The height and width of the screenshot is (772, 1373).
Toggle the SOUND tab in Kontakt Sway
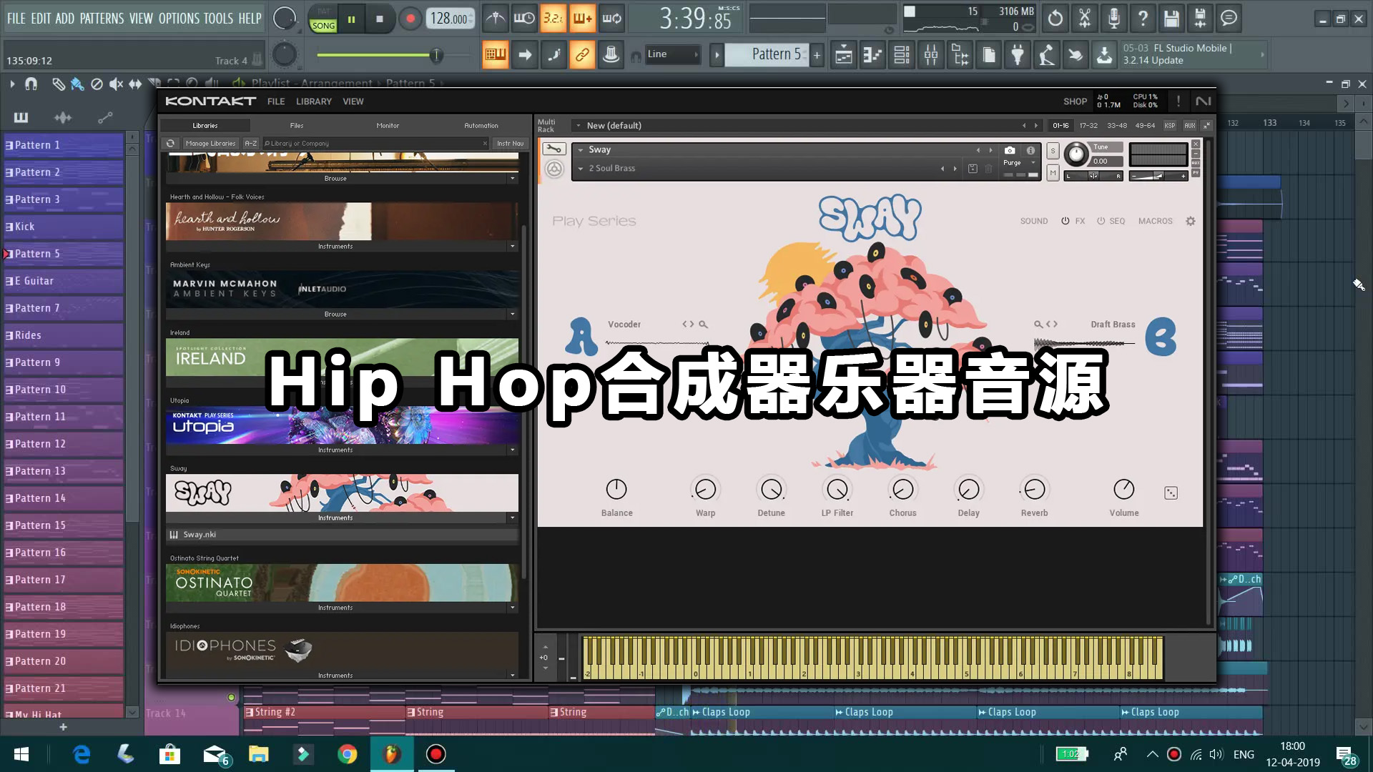pos(1035,221)
